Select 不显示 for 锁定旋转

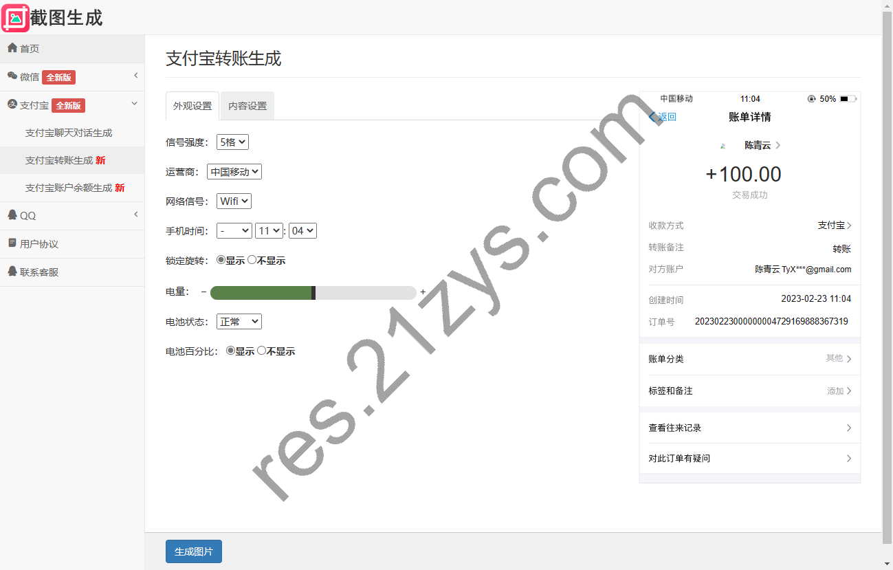(252, 260)
